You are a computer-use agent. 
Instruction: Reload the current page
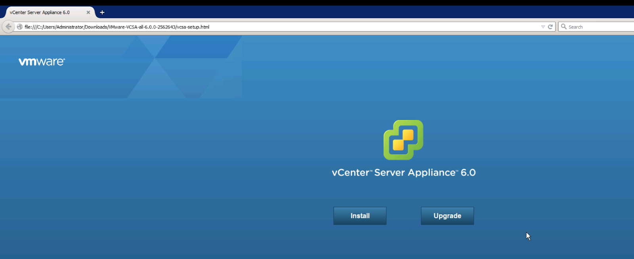coord(550,27)
